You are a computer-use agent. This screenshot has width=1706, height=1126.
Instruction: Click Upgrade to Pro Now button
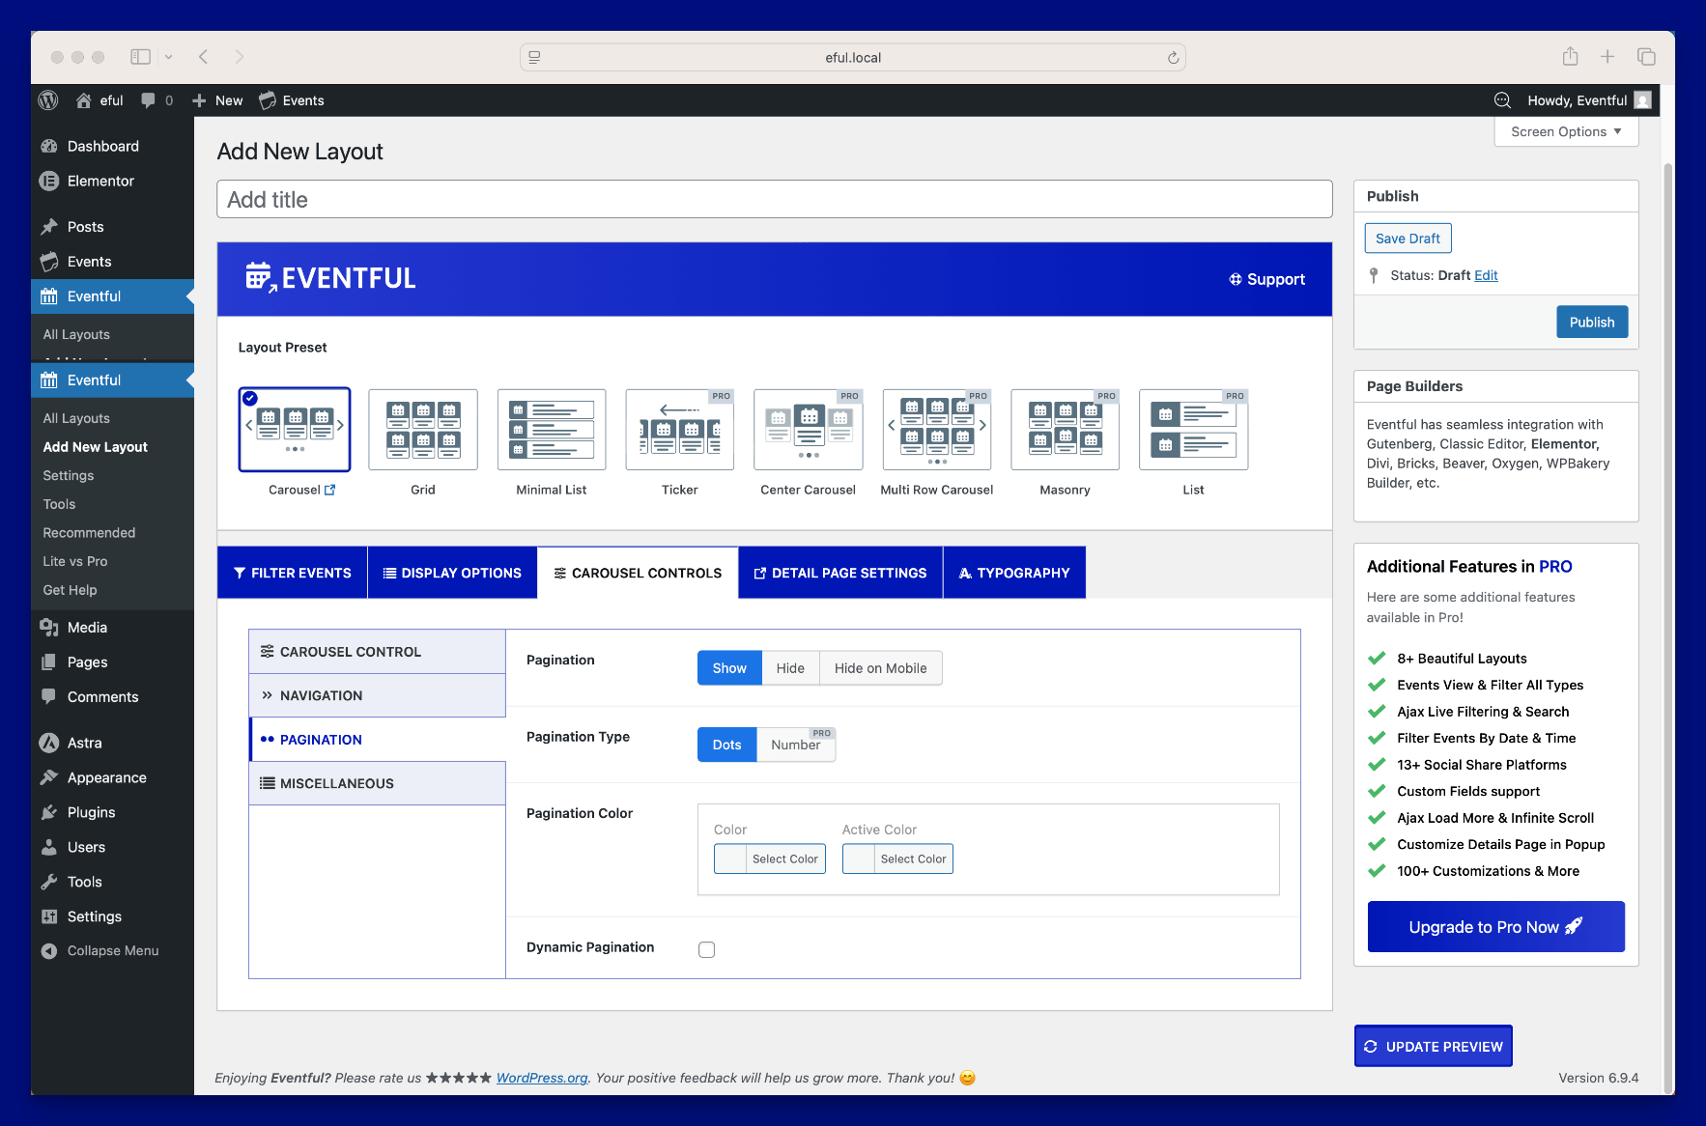(1495, 927)
